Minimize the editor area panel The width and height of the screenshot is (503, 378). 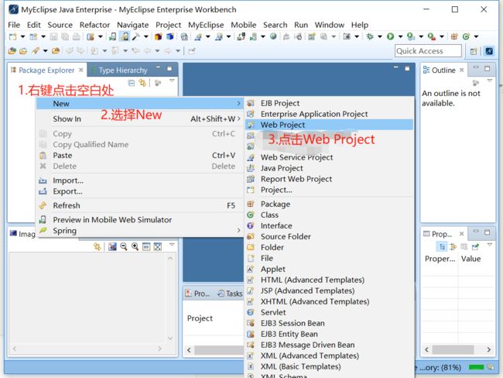[395, 67]
